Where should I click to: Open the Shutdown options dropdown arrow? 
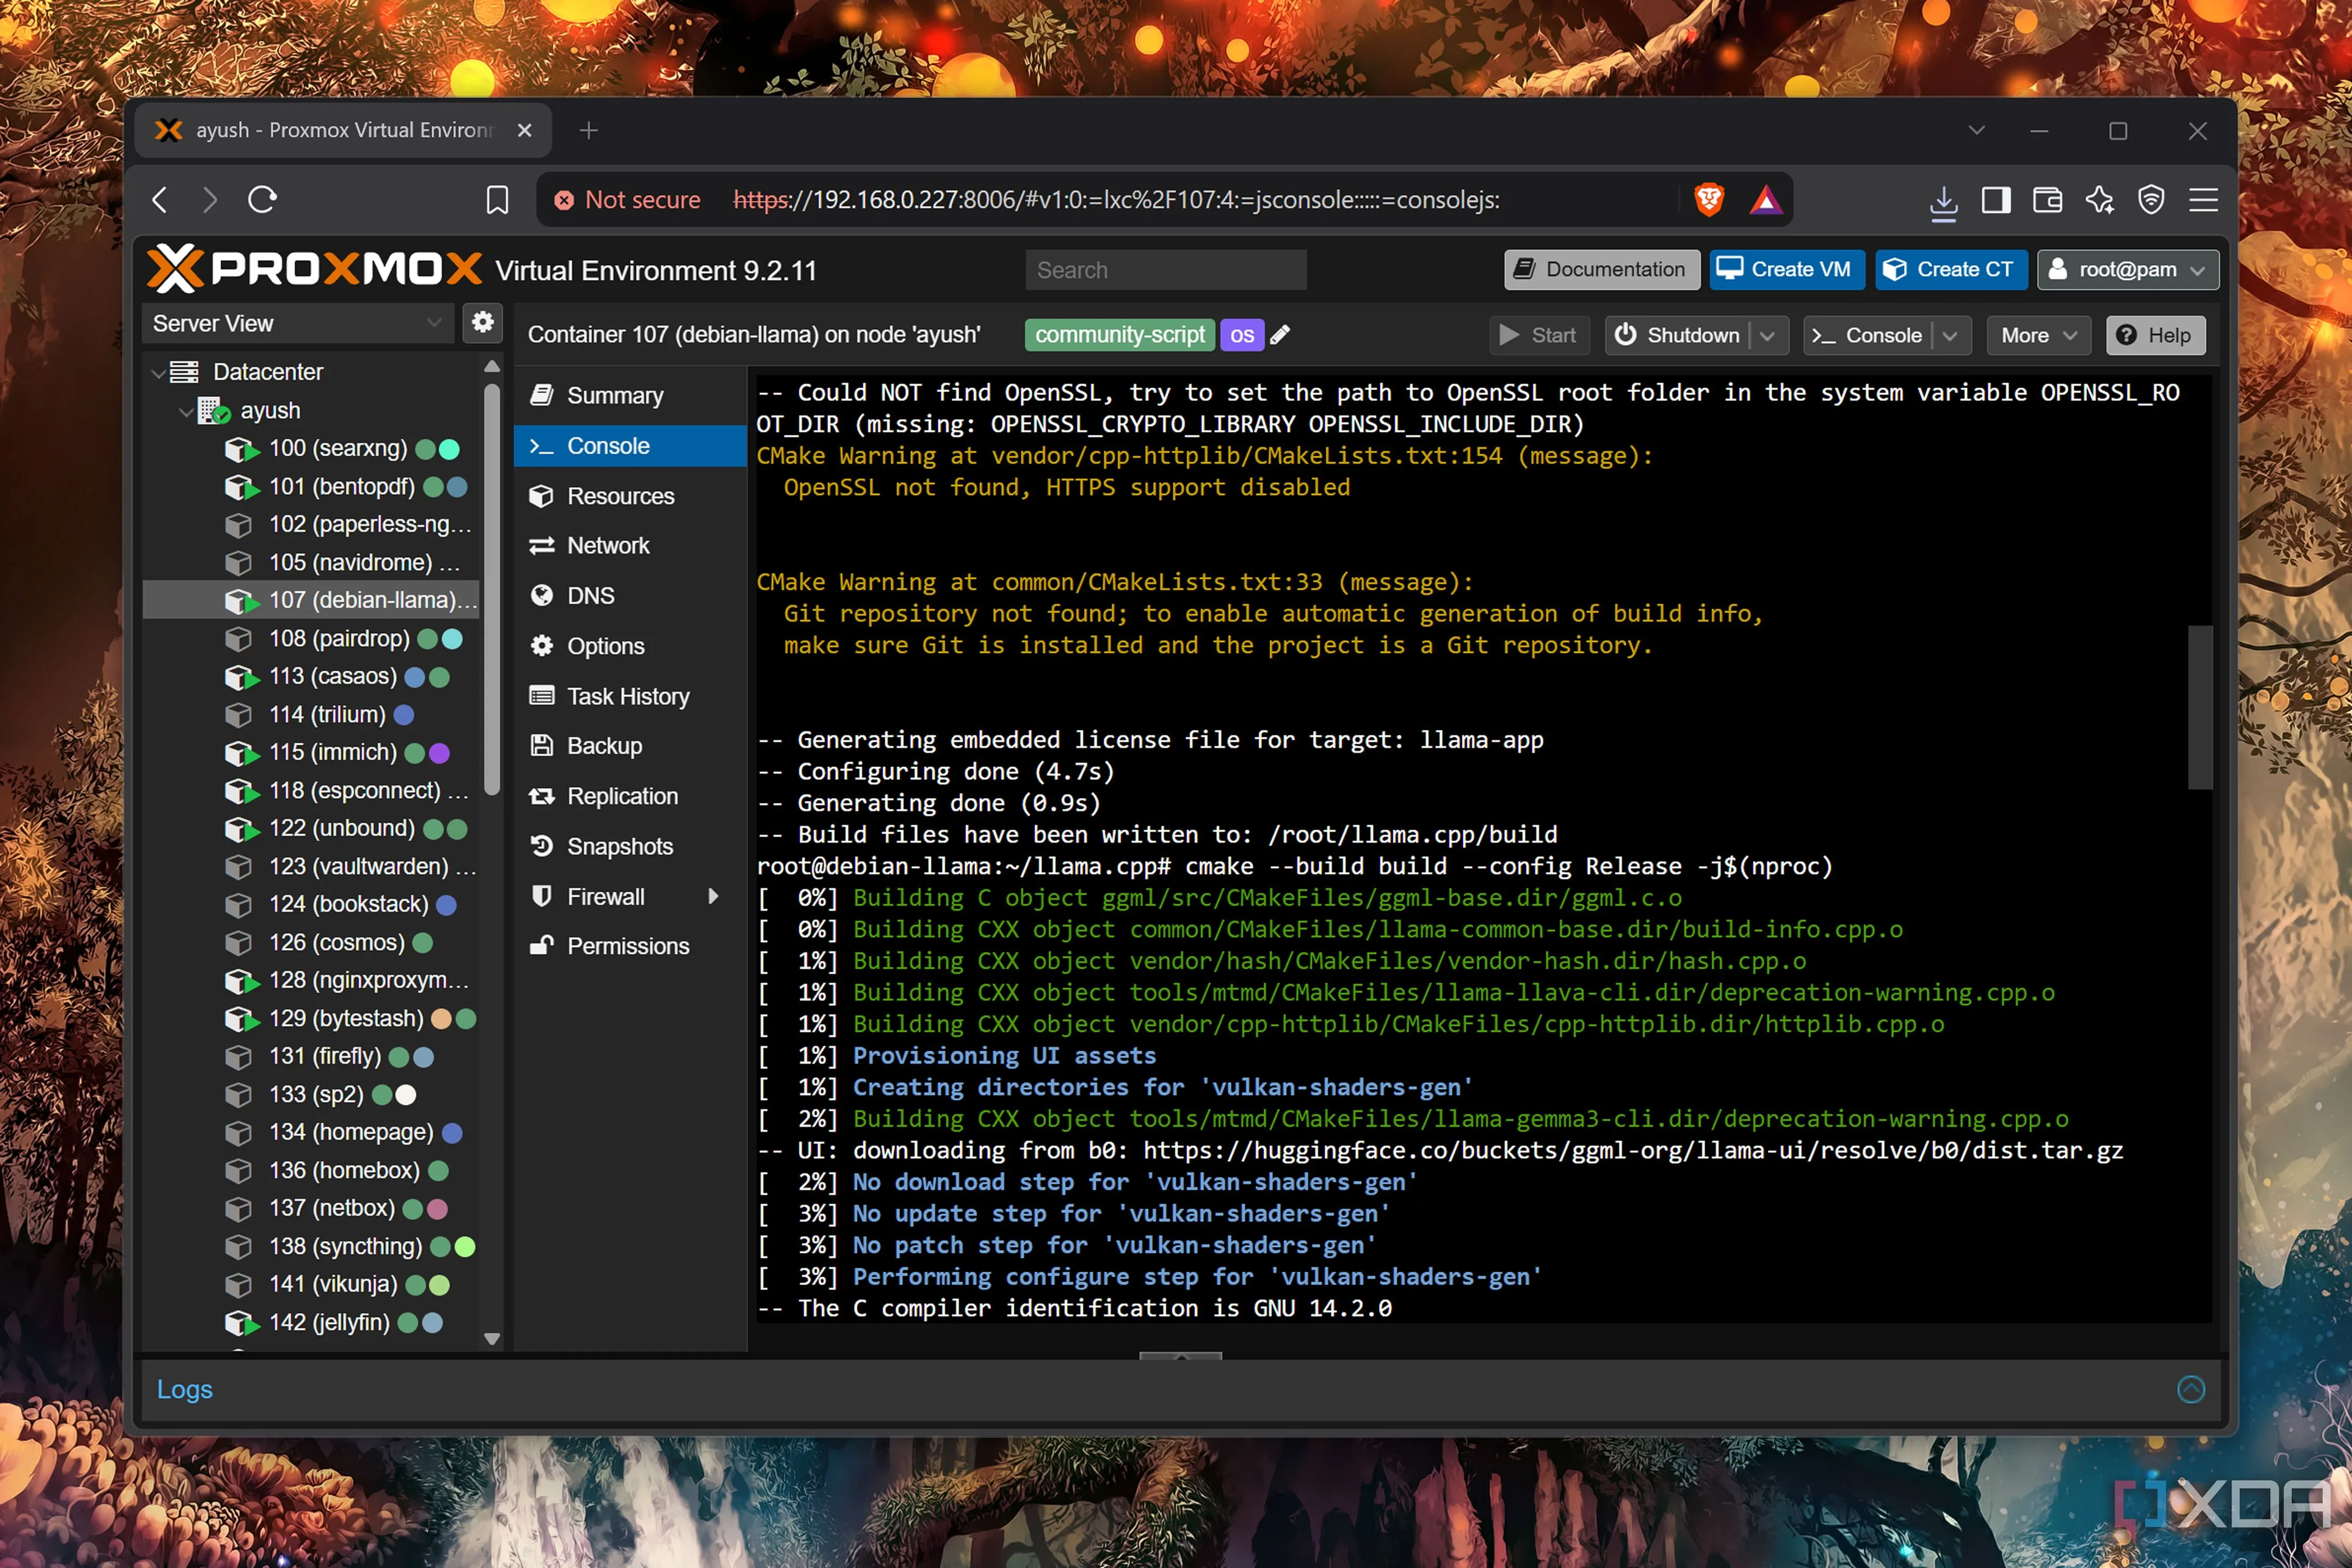pos(1768,335)
